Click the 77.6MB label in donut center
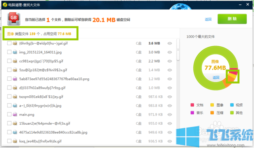This screenshot has height=148, width=254. coord(215,68)
